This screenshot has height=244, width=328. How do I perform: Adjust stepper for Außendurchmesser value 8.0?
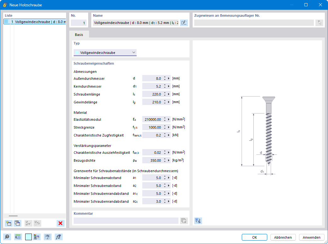pos(165,78)
